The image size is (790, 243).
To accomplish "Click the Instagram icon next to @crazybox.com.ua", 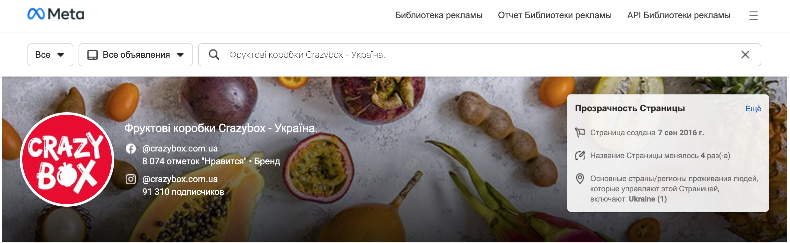I will [131, 179].
